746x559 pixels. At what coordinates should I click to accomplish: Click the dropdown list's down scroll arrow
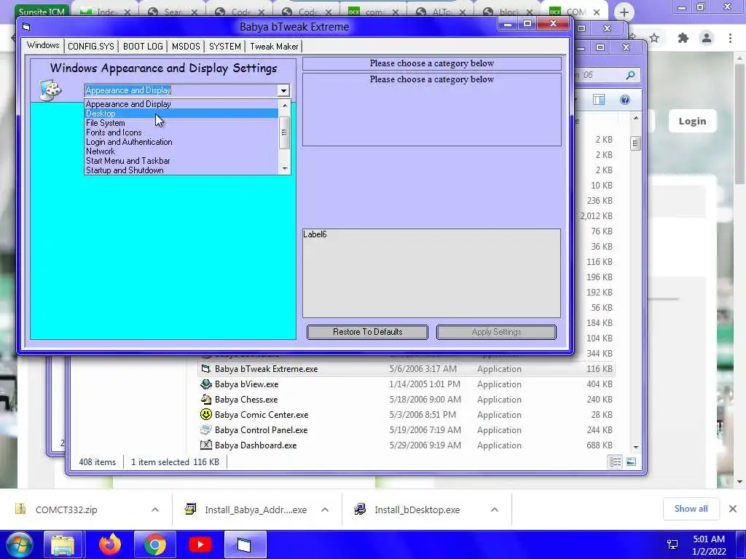tap(285, 169)
